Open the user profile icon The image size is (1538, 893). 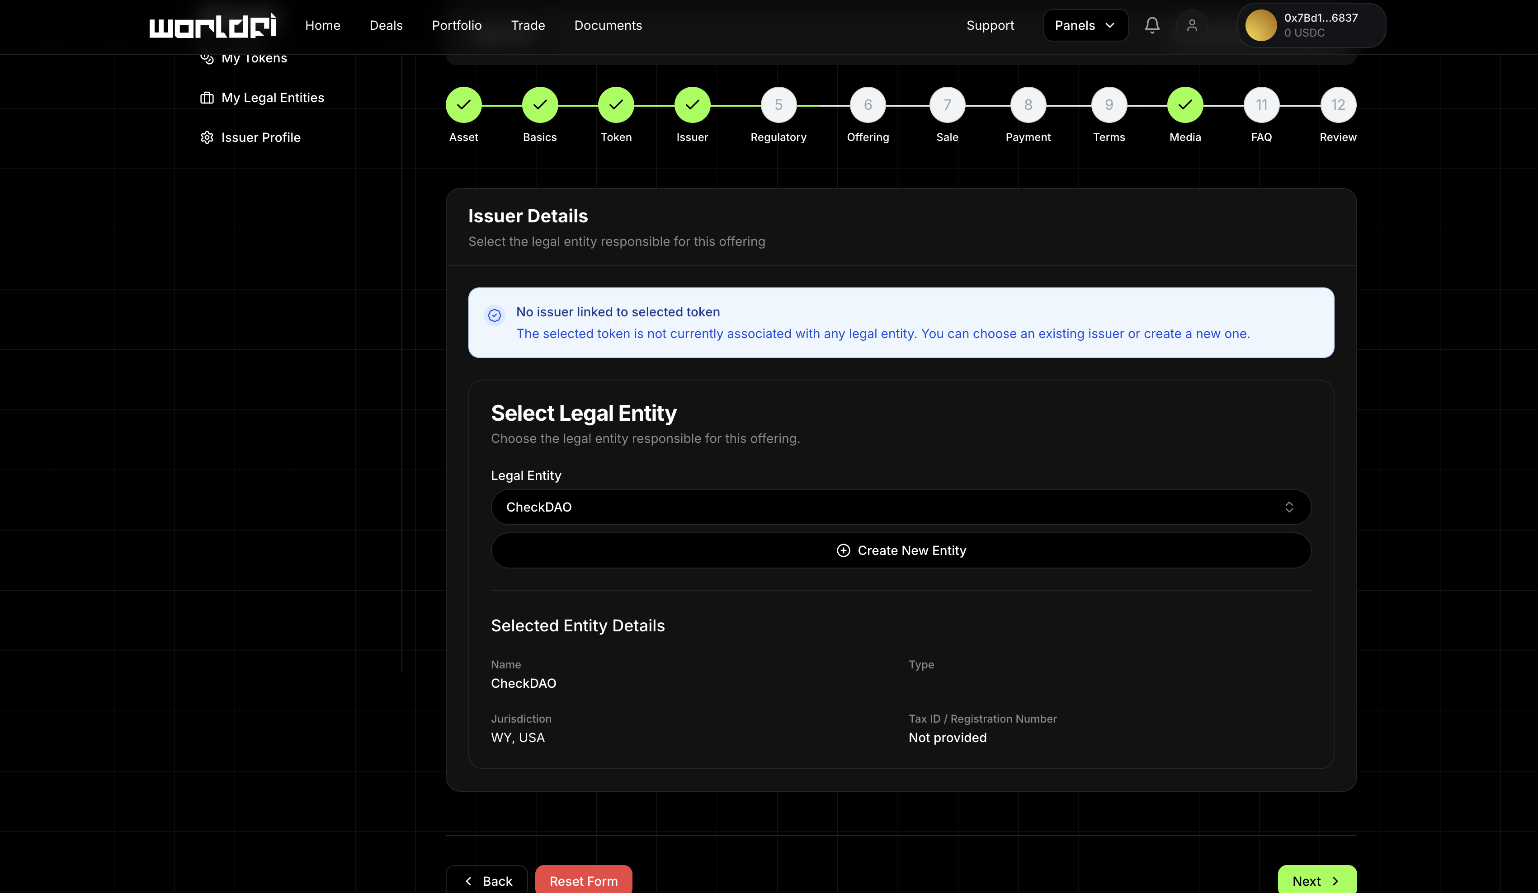(x=1191, y=25)
